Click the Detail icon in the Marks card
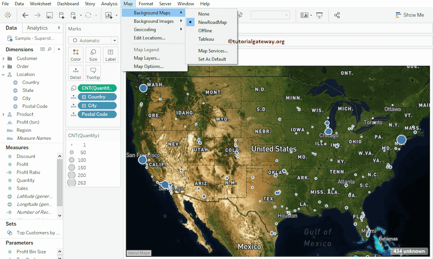 pos(76,73)
